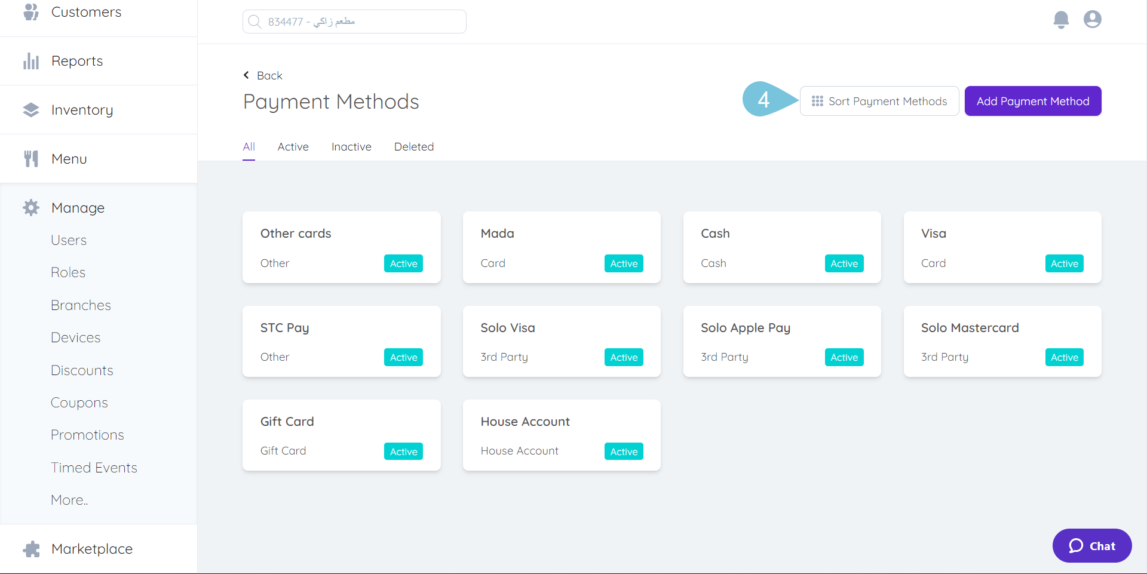Open the Inventory section
The width and height of the screenshot is (1147, 574).
[82, 109]
